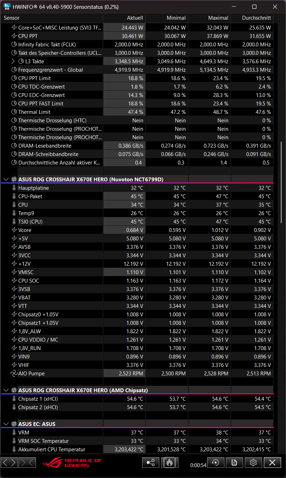Open sensor settings gear icon
286x478 pixels.
pyautogui.click(x=253, y=463)
